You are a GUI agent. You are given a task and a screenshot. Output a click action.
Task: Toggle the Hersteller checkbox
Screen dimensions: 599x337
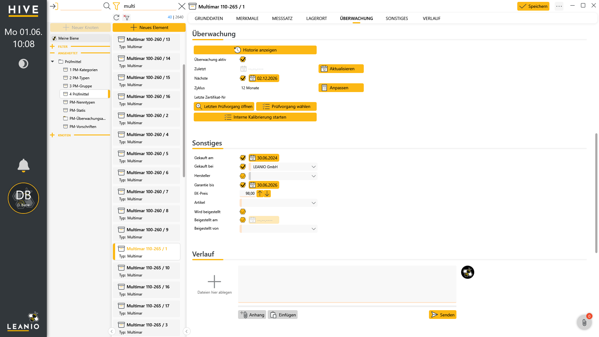click(243, 176)
